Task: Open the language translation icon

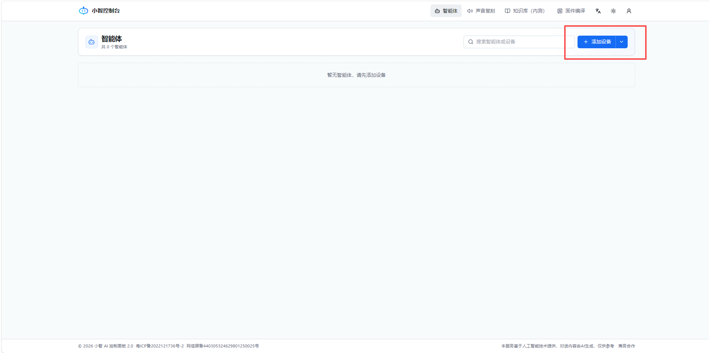Action: click(x=598, y=11)
